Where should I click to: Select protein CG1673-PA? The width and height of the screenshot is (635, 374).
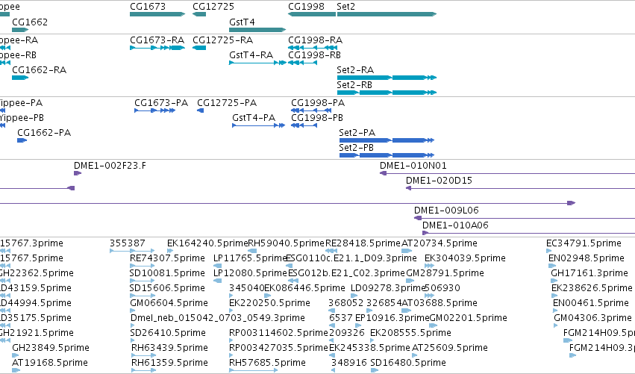pos(155,110)
